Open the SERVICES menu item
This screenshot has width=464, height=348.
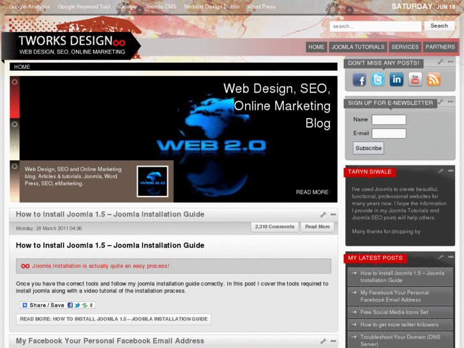(405, 47)
